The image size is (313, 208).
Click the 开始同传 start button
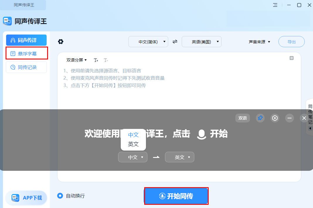coord(176,196)
